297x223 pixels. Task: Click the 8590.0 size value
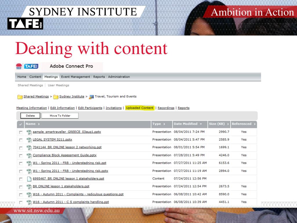click(224, 194)
